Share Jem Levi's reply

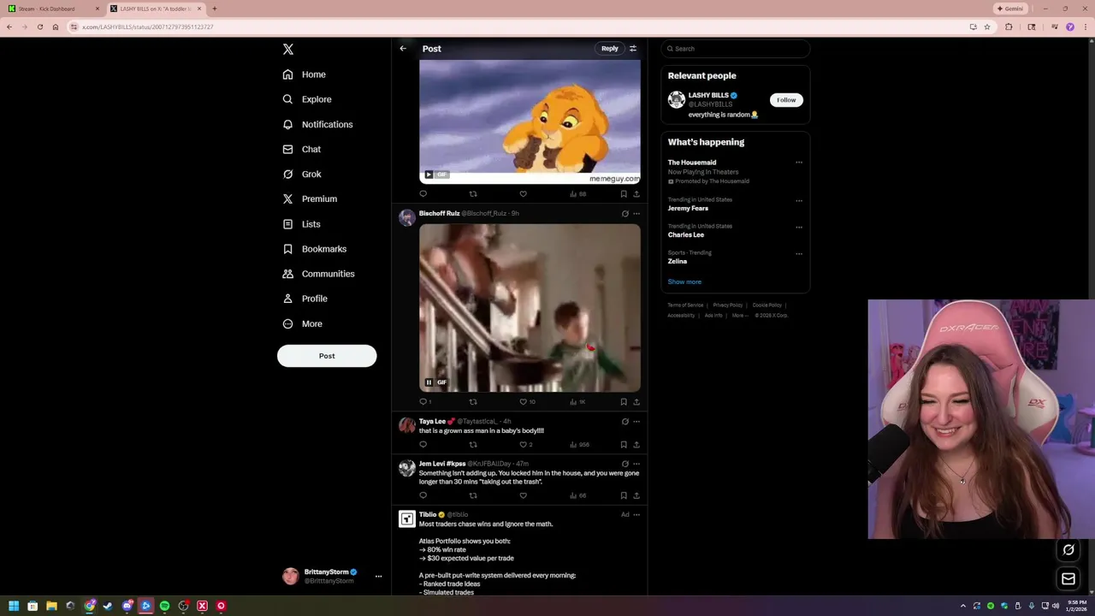point(636,495)
